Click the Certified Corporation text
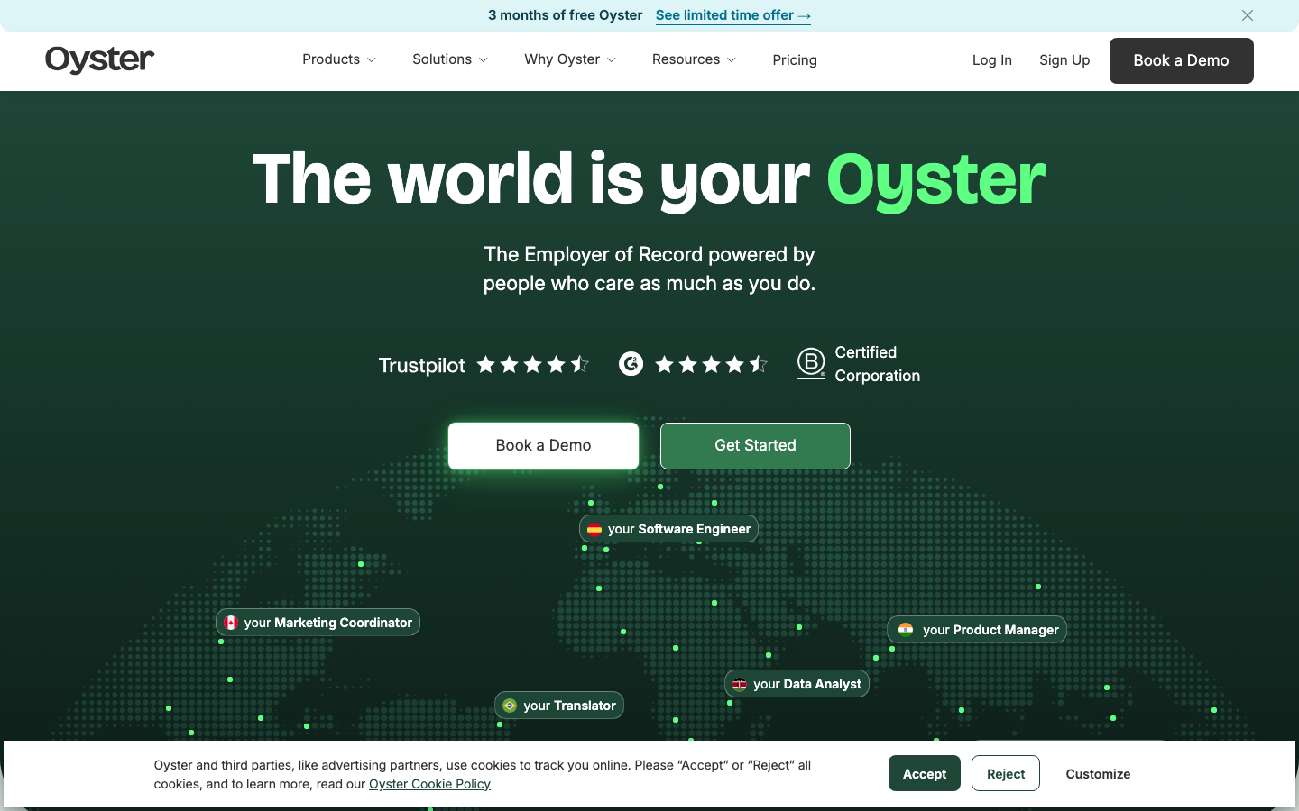Screen dimensions: 1299x811 (878, 364)
